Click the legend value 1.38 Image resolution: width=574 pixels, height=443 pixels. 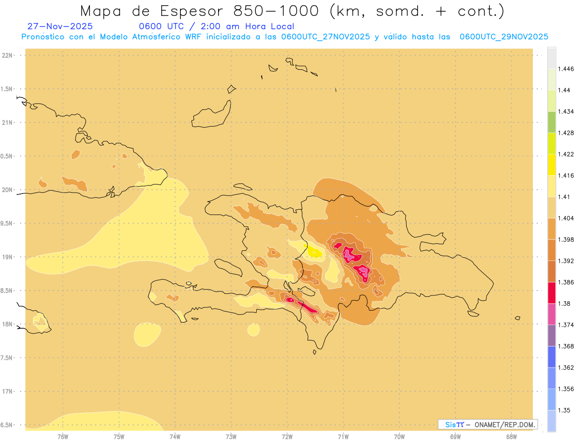point(564,303)
